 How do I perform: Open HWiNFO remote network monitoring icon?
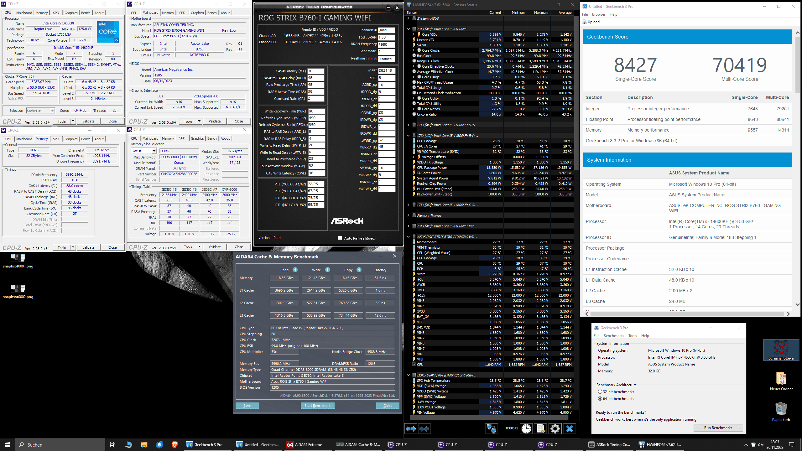click(x=491, y=428)
